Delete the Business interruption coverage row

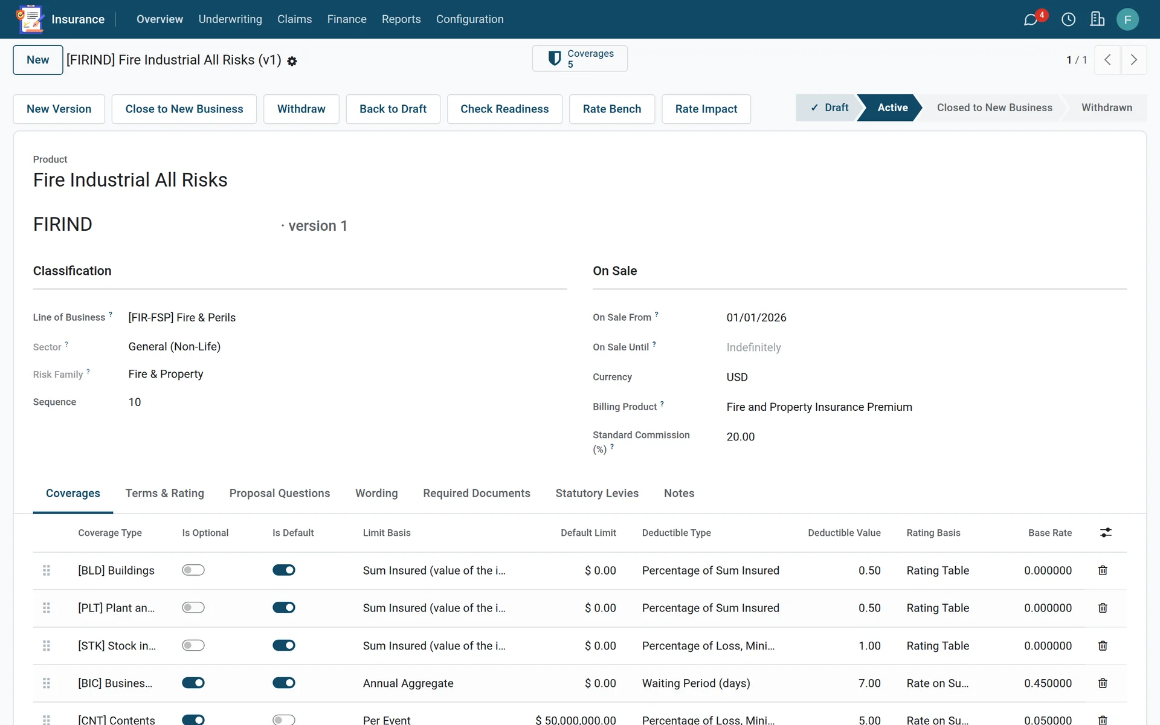point(1103,683)
